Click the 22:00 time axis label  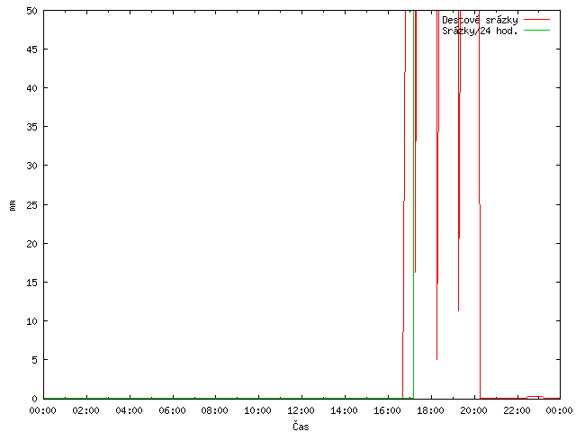coord(517,410)
